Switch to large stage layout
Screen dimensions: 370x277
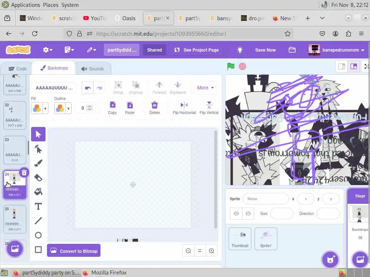[353, 67]
